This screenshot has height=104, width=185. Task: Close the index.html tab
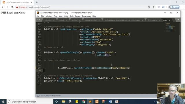click(54, 20)
